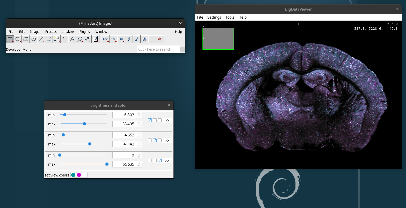Select the Color picker dropper tool

pyautogui.click(x=96, y=39)
